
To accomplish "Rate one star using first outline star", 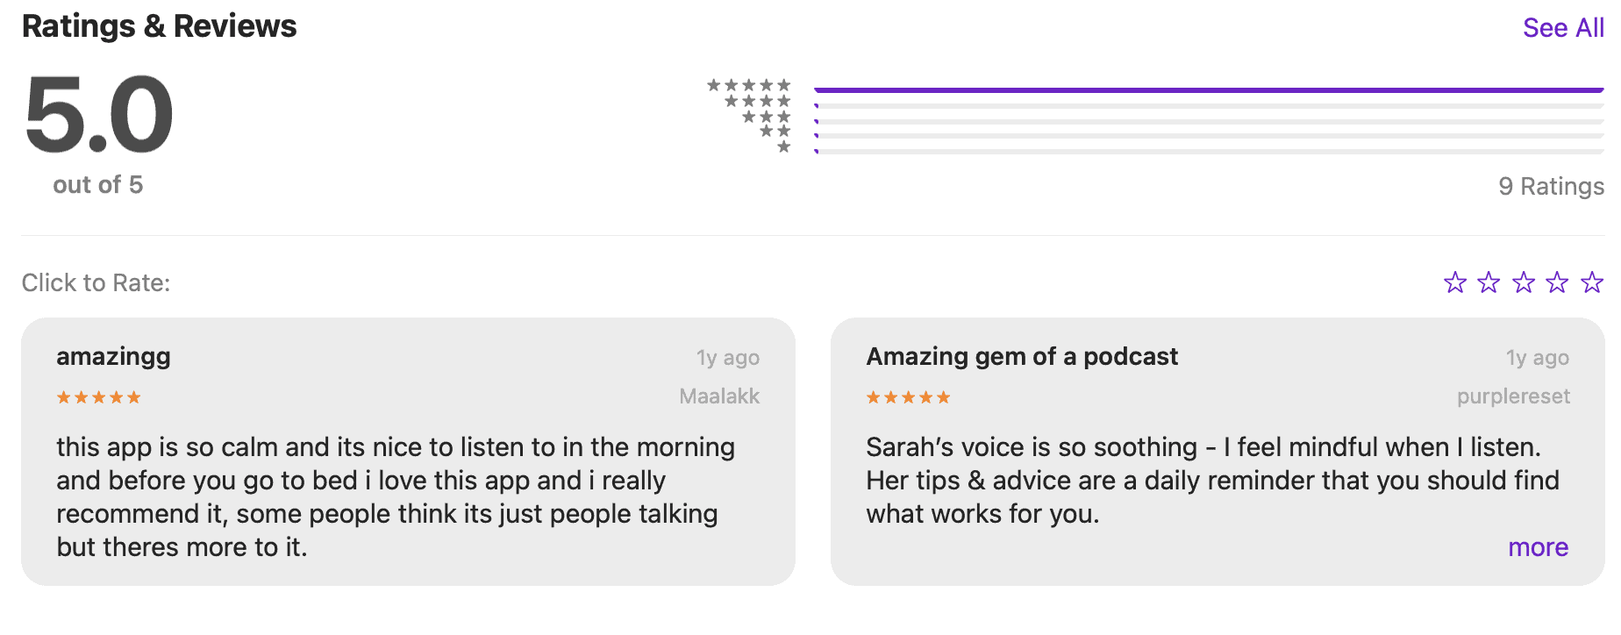I will point(1455,282).
